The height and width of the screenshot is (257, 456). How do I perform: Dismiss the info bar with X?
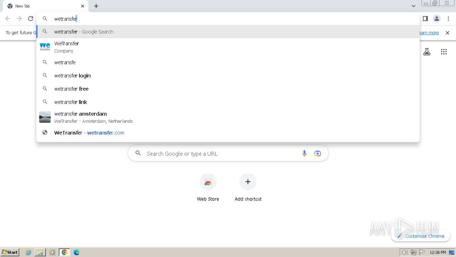click(x=447, y=33)
